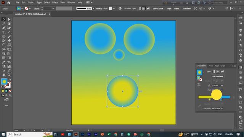The width and height of the screenshot is (244, 137).
Task: Select the Pen tool
Action: 4,28
